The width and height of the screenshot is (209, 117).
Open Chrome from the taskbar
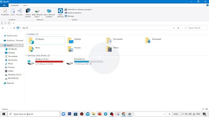click(123, 114)
